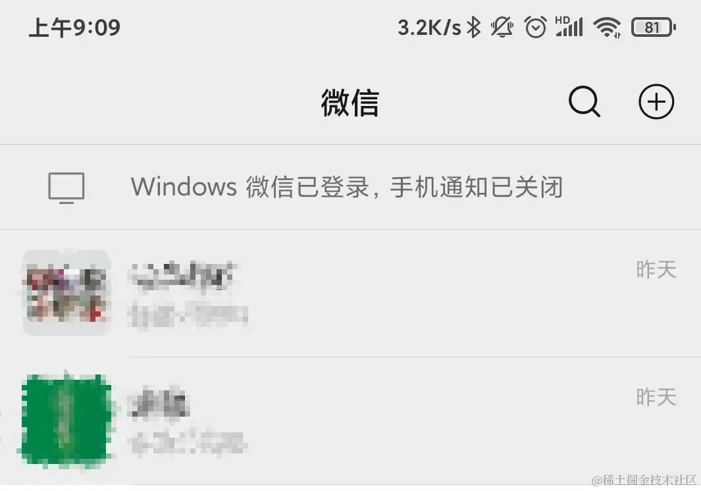Tap the alarm clock status icon
Screen dimensions: 701x491
coord(536,27)
